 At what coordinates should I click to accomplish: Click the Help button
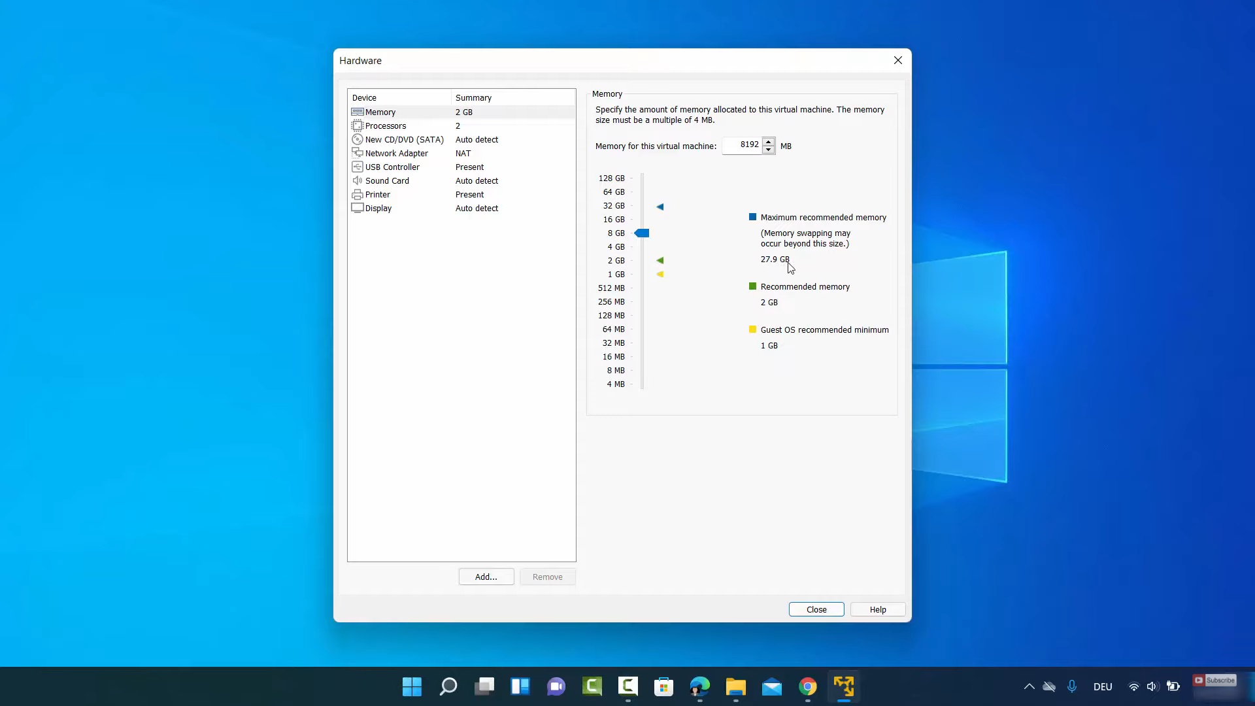pyautogui.click(x=878, y=609)
